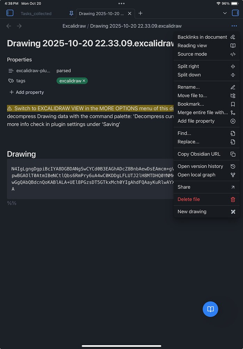This screenshot has height=349, width=243.
Task: Click the forward navigation arrow
Action: (x=19, y=26)
